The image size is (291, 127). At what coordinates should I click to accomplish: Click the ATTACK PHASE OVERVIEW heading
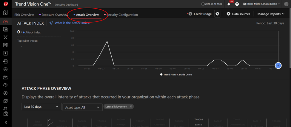tap(46, 88)
